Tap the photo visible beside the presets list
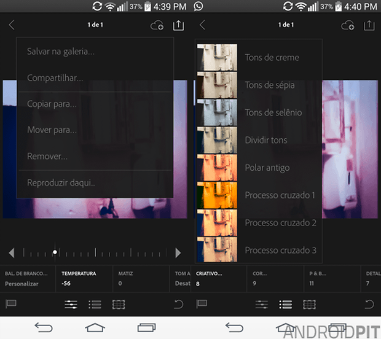 350,149
